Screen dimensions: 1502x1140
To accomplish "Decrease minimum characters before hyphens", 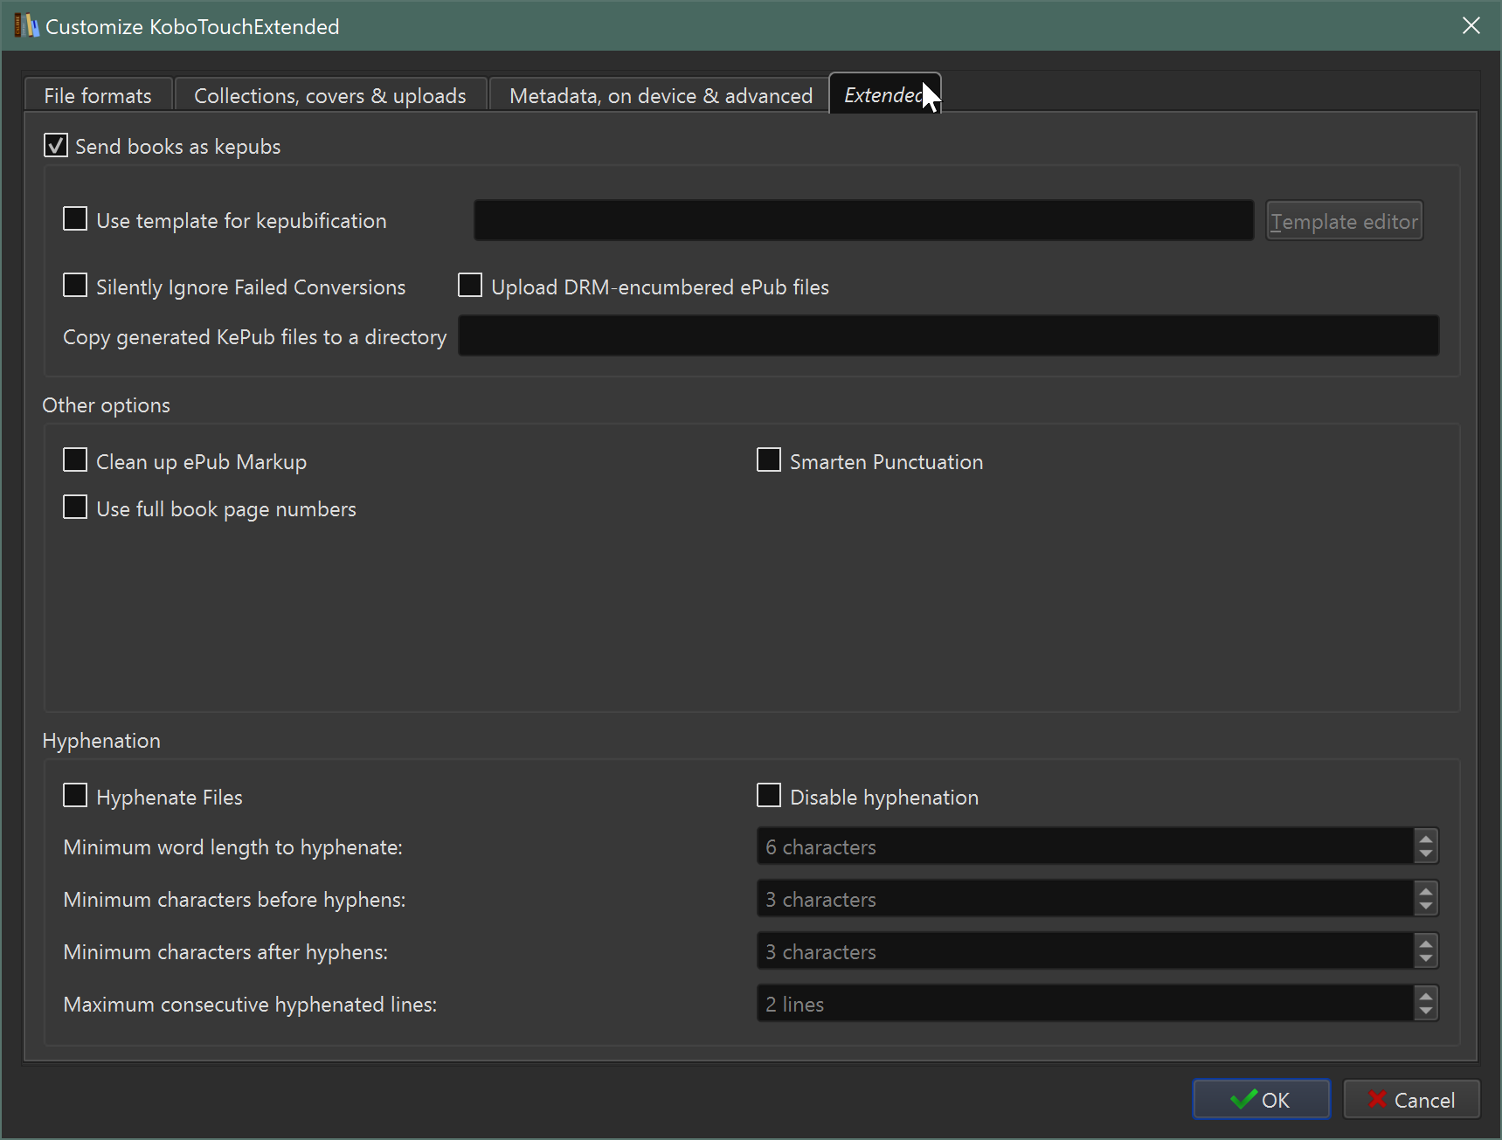I will [1425, 907].
